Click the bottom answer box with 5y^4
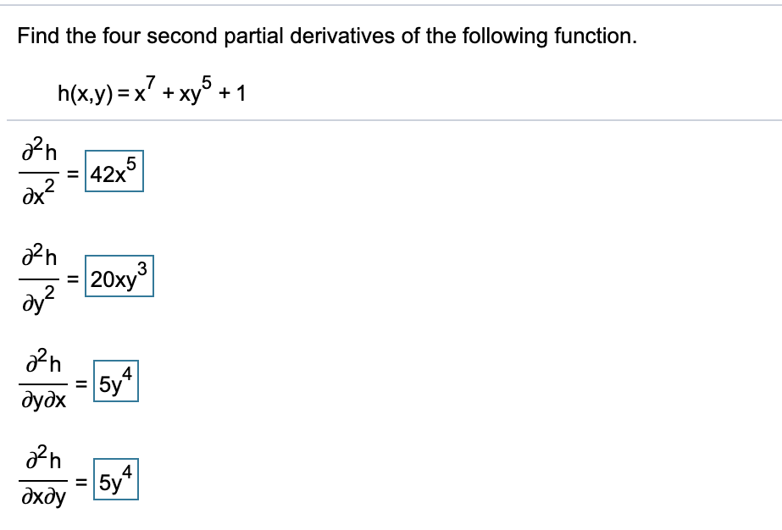782x530 pixels. pyautogui.click(x=117, y=479)
